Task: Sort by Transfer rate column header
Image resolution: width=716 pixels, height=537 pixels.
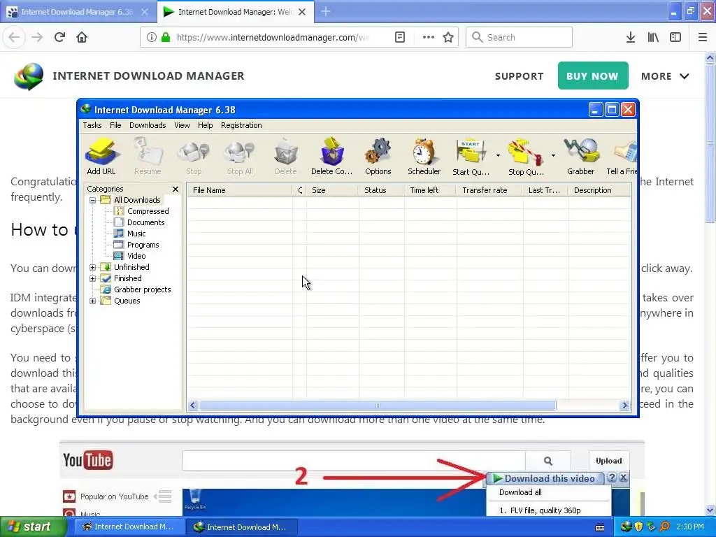Action: pos(489,190)
